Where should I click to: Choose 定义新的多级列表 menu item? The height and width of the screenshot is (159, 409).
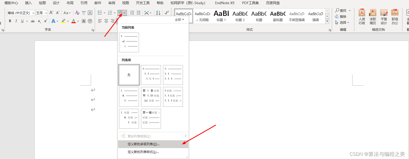pyautogui.click(x=153, y=144)
